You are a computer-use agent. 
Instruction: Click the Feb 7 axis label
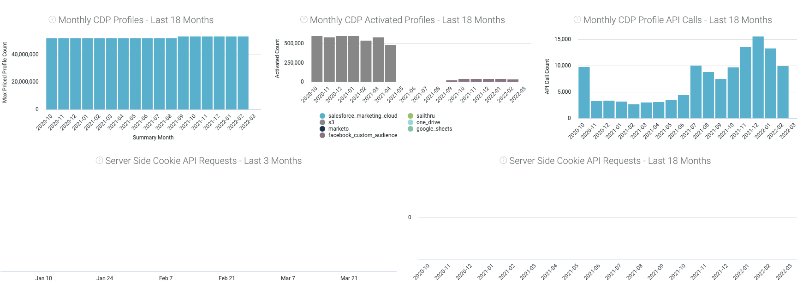pos(166,278)
